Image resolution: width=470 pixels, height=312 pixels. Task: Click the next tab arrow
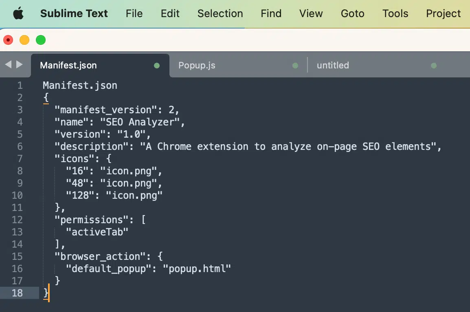tap(20, 64)
